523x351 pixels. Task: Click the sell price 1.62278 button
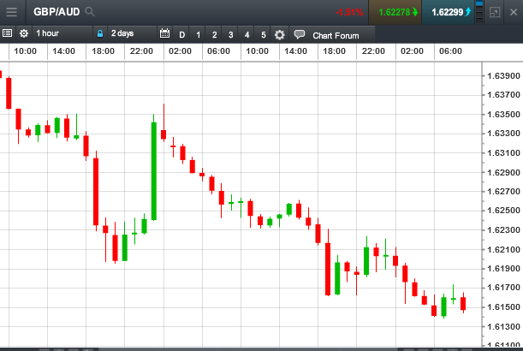click(x=395, y=12)
